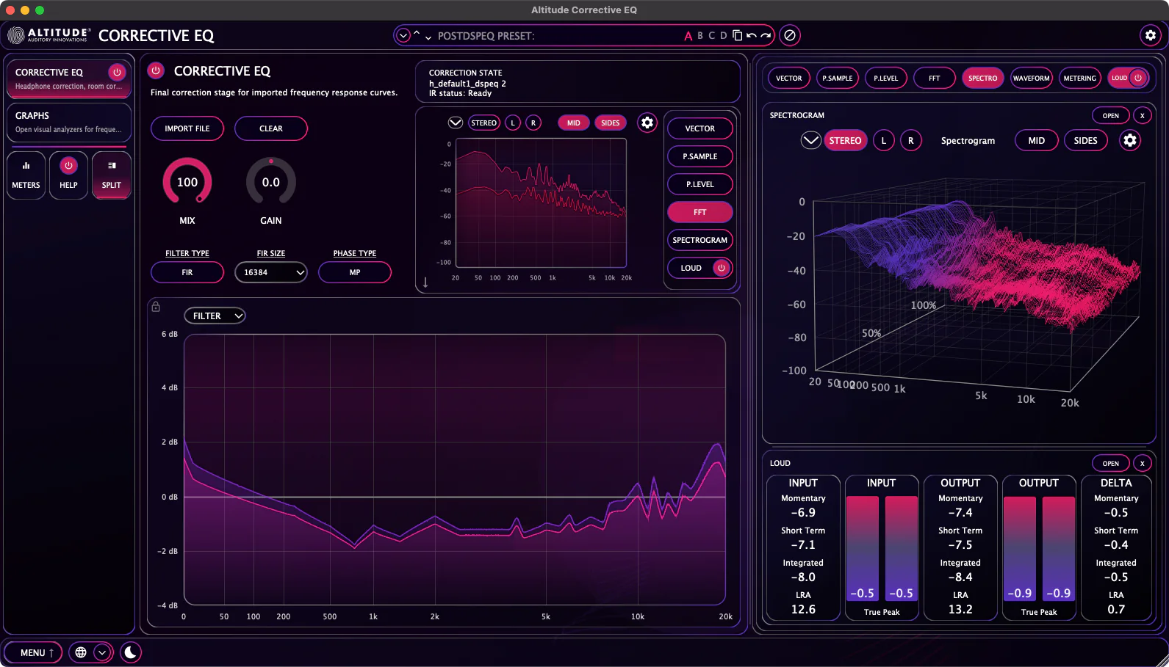Viewport: 1169px width, 667px height.
Task: Open the preset list dropdown chevron
Action: (x=403, y=35)
